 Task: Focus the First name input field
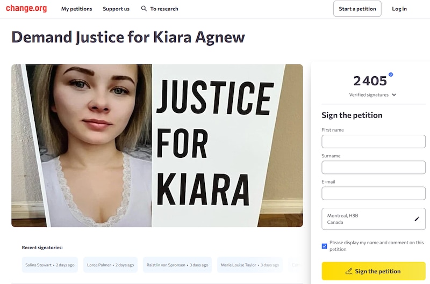[x=374, y=141]
